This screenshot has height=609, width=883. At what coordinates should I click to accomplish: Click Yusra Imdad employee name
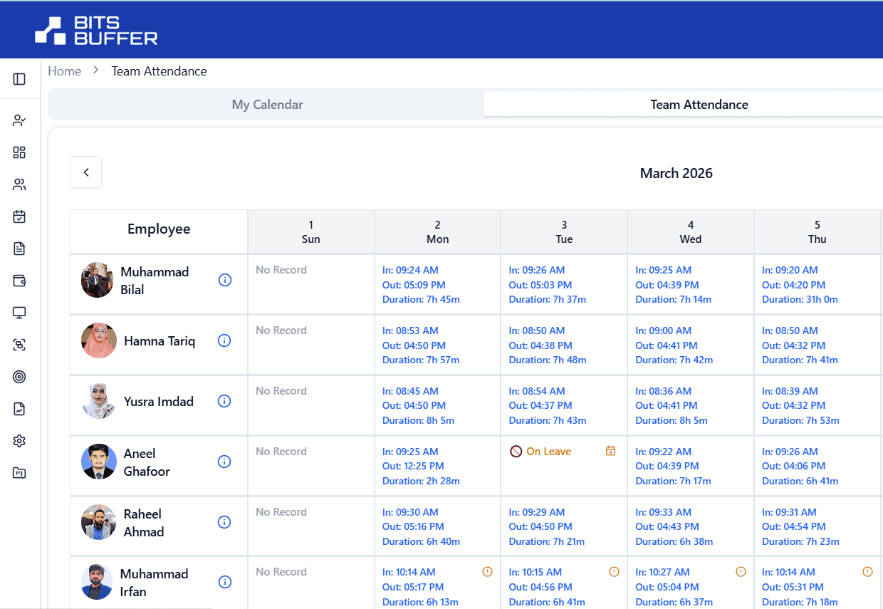(x=159, y=402)
